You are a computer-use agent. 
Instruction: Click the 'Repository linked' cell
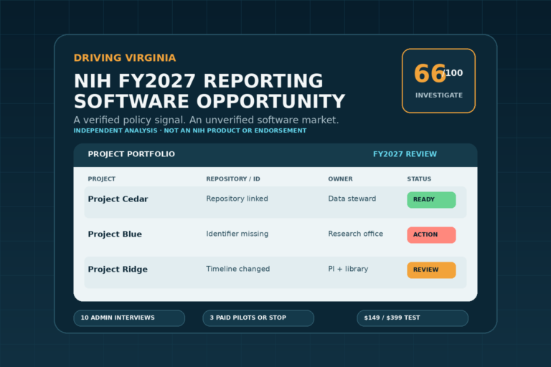[x=237, y=199]
